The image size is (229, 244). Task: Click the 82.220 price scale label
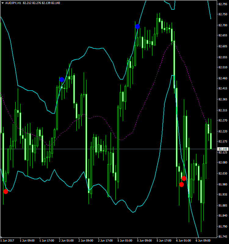tap(223, 131)
